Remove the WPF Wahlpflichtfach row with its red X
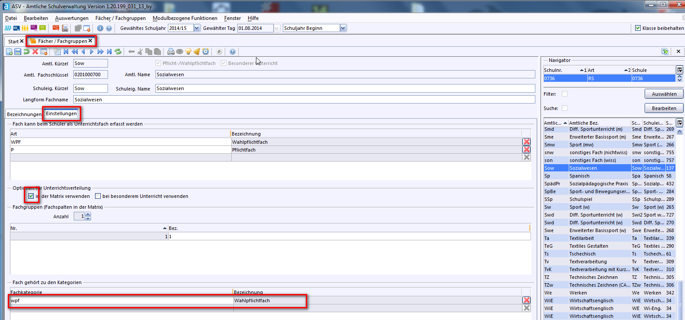Viewport: 685px width, 320px height. click(x=527, y=142)
